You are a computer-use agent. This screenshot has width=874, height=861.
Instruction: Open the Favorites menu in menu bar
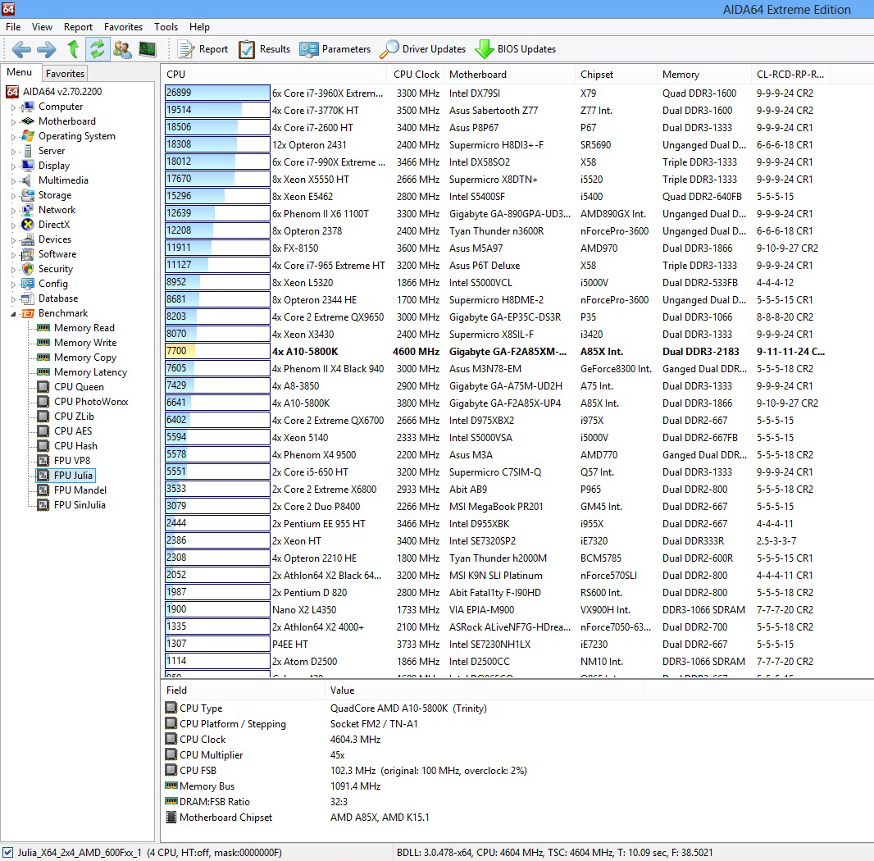[123, 27]
